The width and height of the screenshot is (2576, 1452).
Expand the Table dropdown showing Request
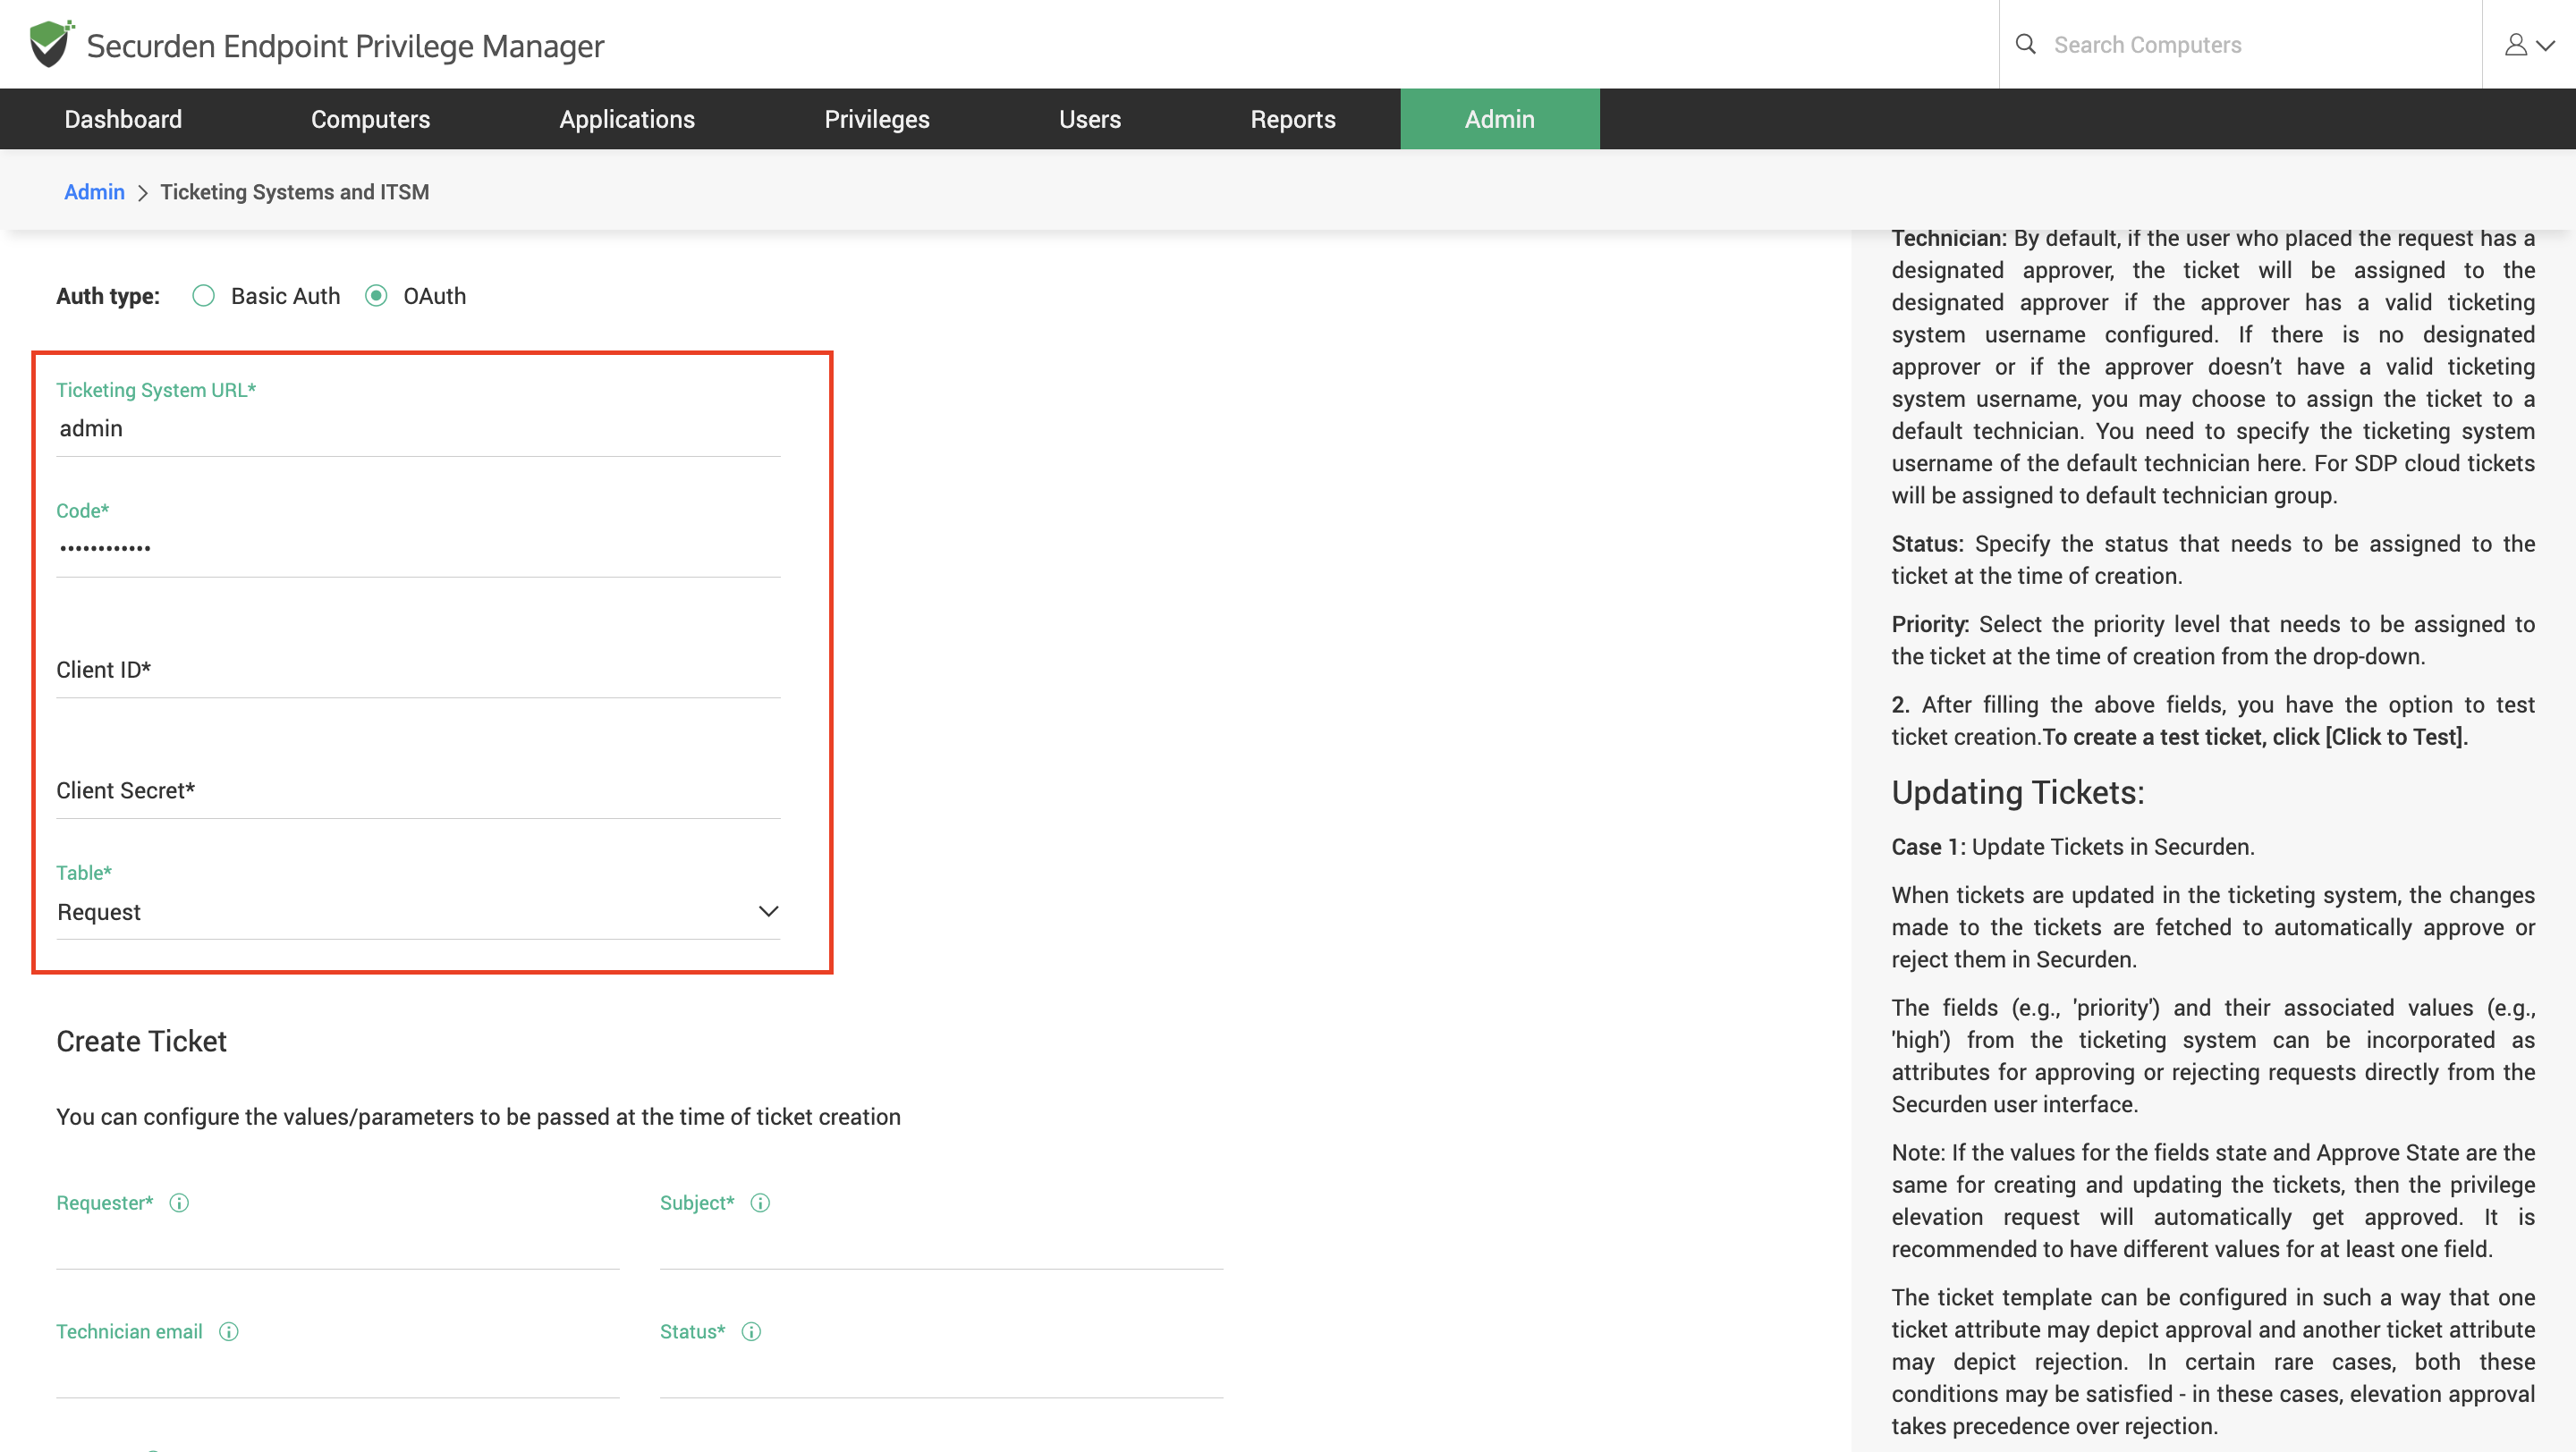418,912
